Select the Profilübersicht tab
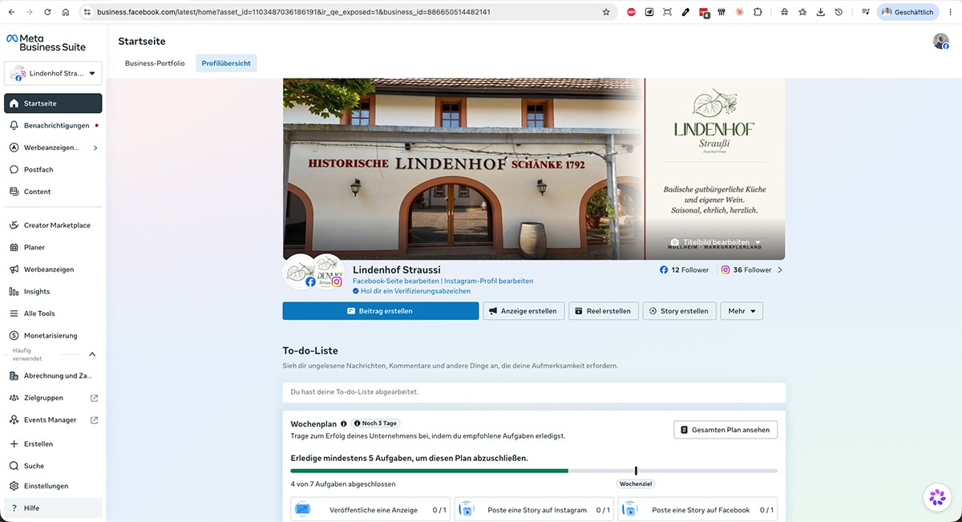This screenshot has height=522, width=962. tap(226, 63)
